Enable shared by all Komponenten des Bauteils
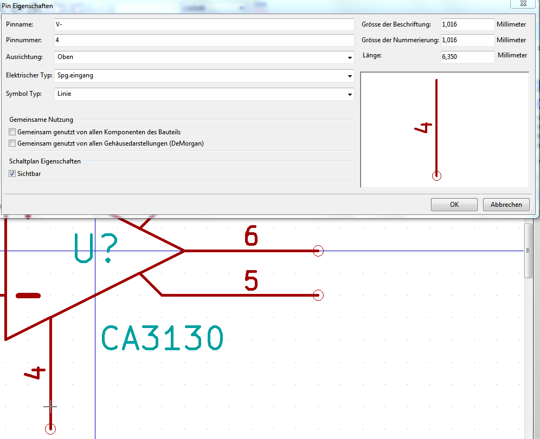The height and width of the screenshot is (439, 540). click(12, 132)
